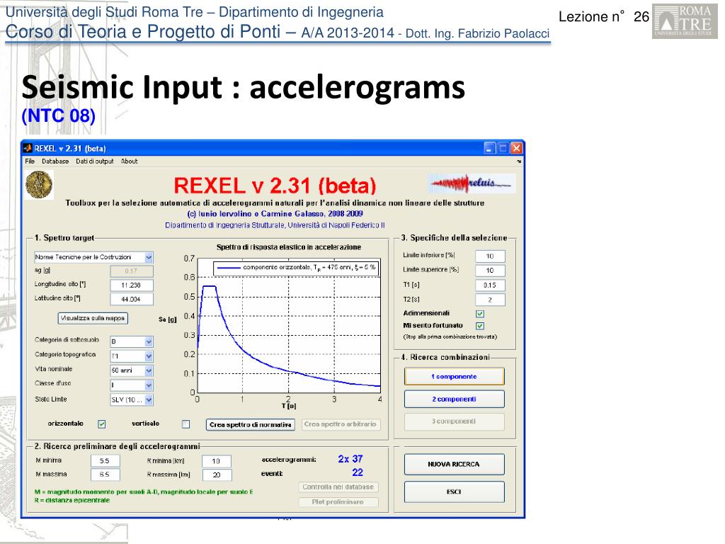Click 'R = distanza epicentrale' note
725x544 pixels.
coord(72,500)
